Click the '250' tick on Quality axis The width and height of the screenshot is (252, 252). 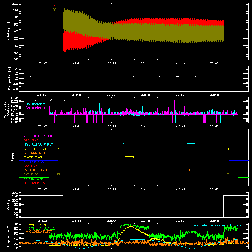coord(15,196)
